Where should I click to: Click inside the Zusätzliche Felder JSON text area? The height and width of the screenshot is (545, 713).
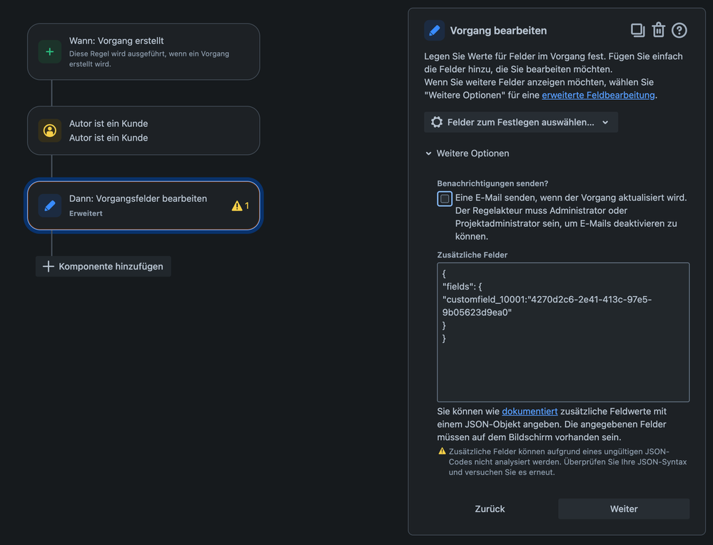click(x=563, y=332)
